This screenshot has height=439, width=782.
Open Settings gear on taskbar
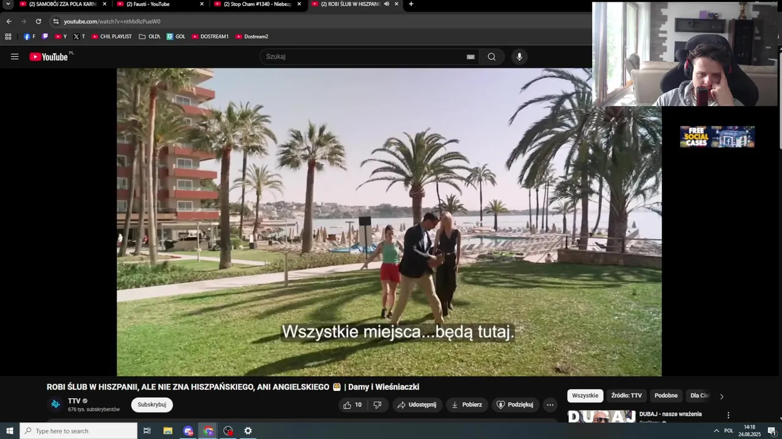pyautogui.click(x=248, y=431)
